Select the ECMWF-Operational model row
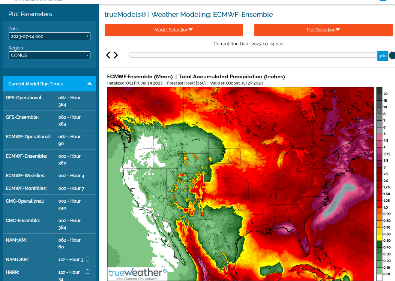 tap(50, 140)
